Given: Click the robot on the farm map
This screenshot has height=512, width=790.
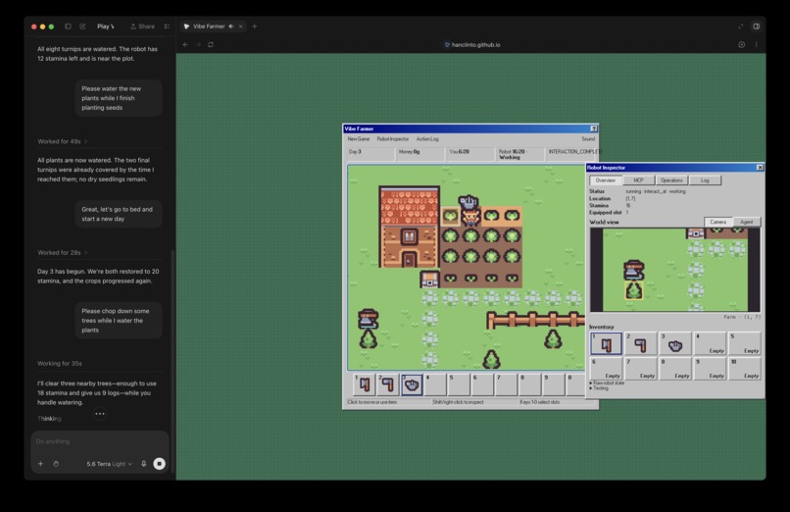Looking at the screenshot, I should point(368,319).
